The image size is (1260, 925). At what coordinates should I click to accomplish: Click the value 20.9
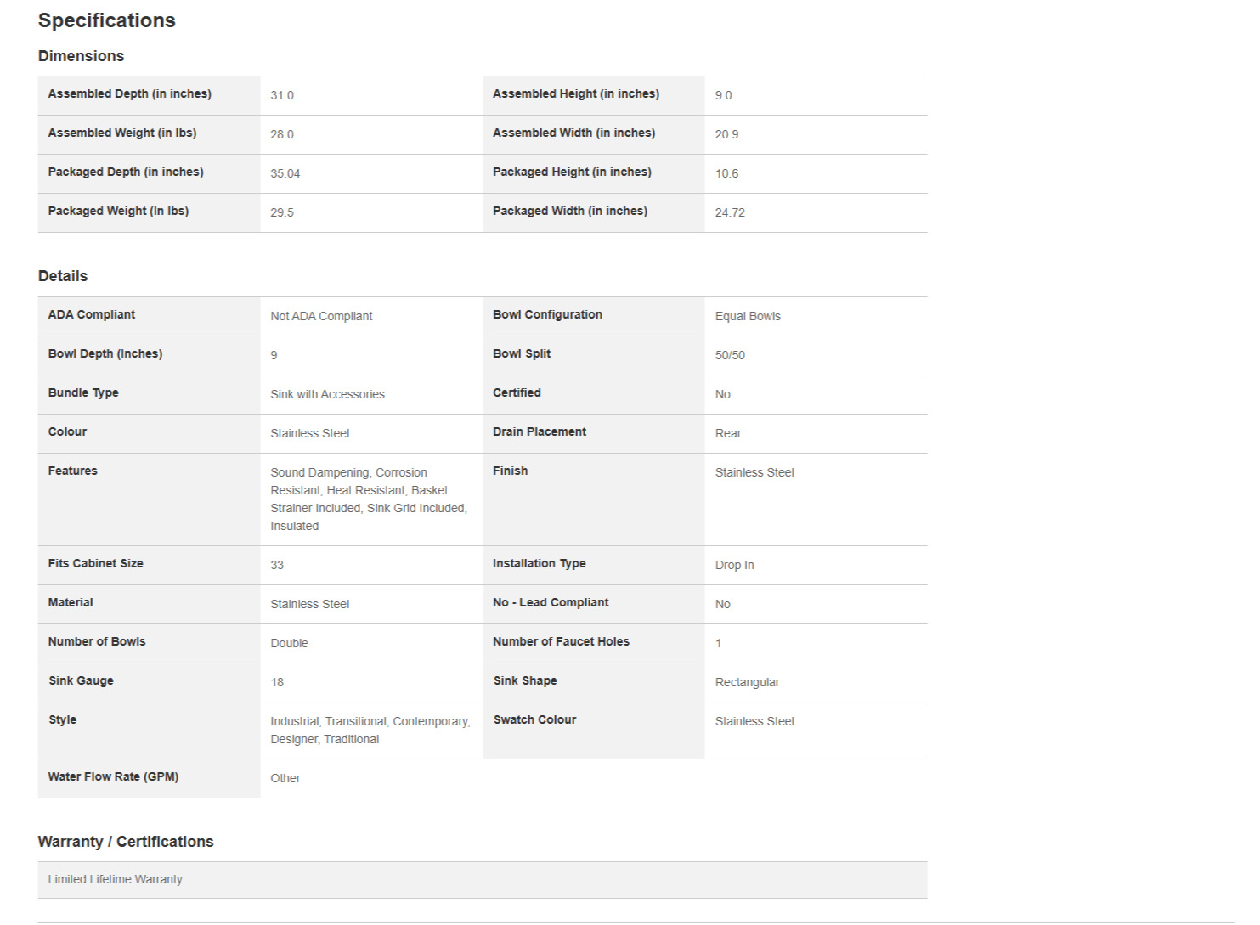tap(726, 134)
